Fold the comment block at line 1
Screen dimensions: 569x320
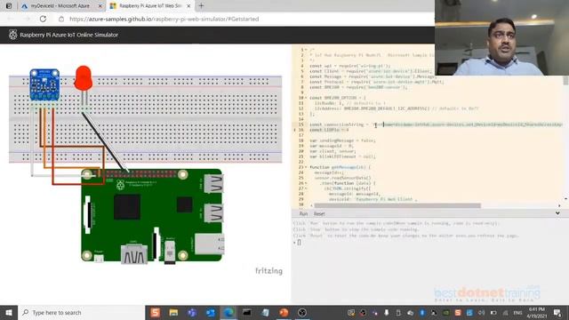point(306,50)
